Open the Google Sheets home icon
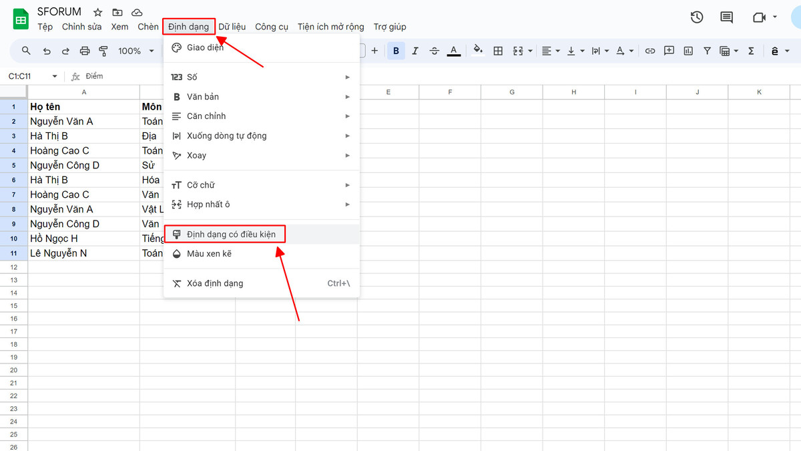Image resolution: width=801 pixels, height=451 pixels. (21, 19)
